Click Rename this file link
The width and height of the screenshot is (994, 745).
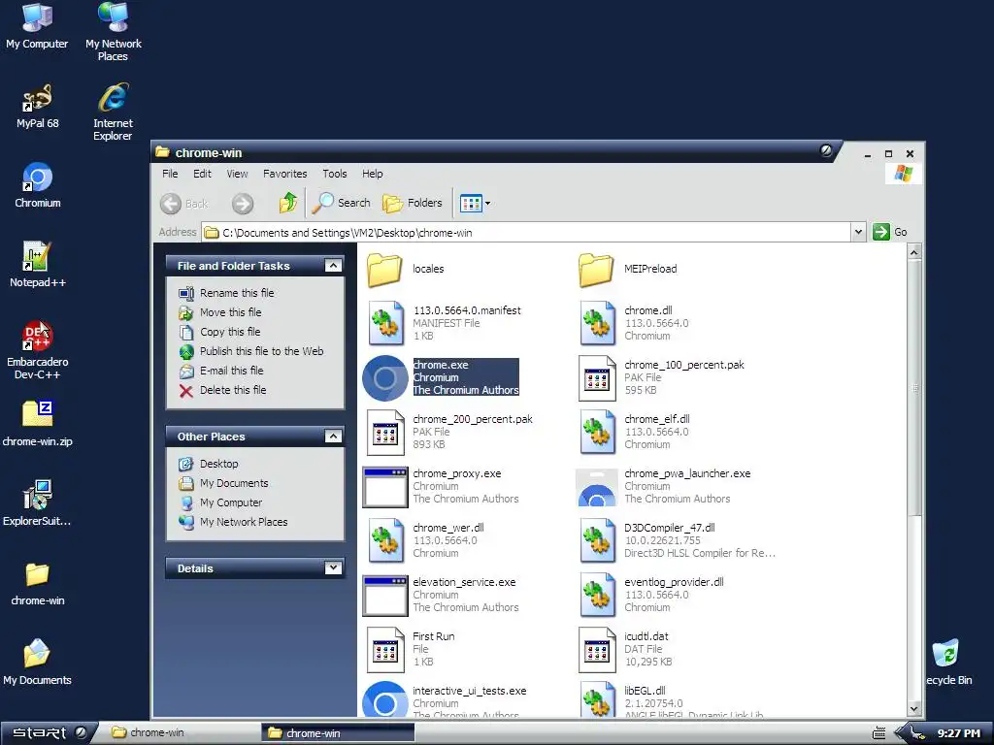coord(237,293)
